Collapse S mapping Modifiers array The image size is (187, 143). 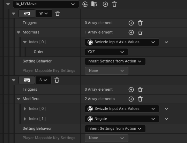pos(18,99)
